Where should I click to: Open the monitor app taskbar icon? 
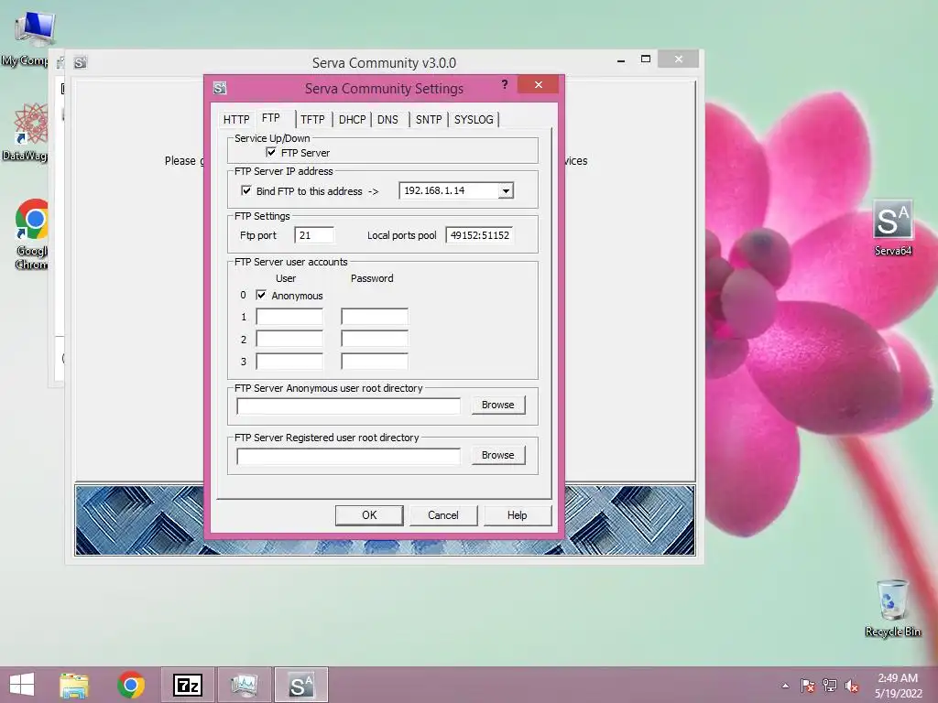tap(244, 685)
